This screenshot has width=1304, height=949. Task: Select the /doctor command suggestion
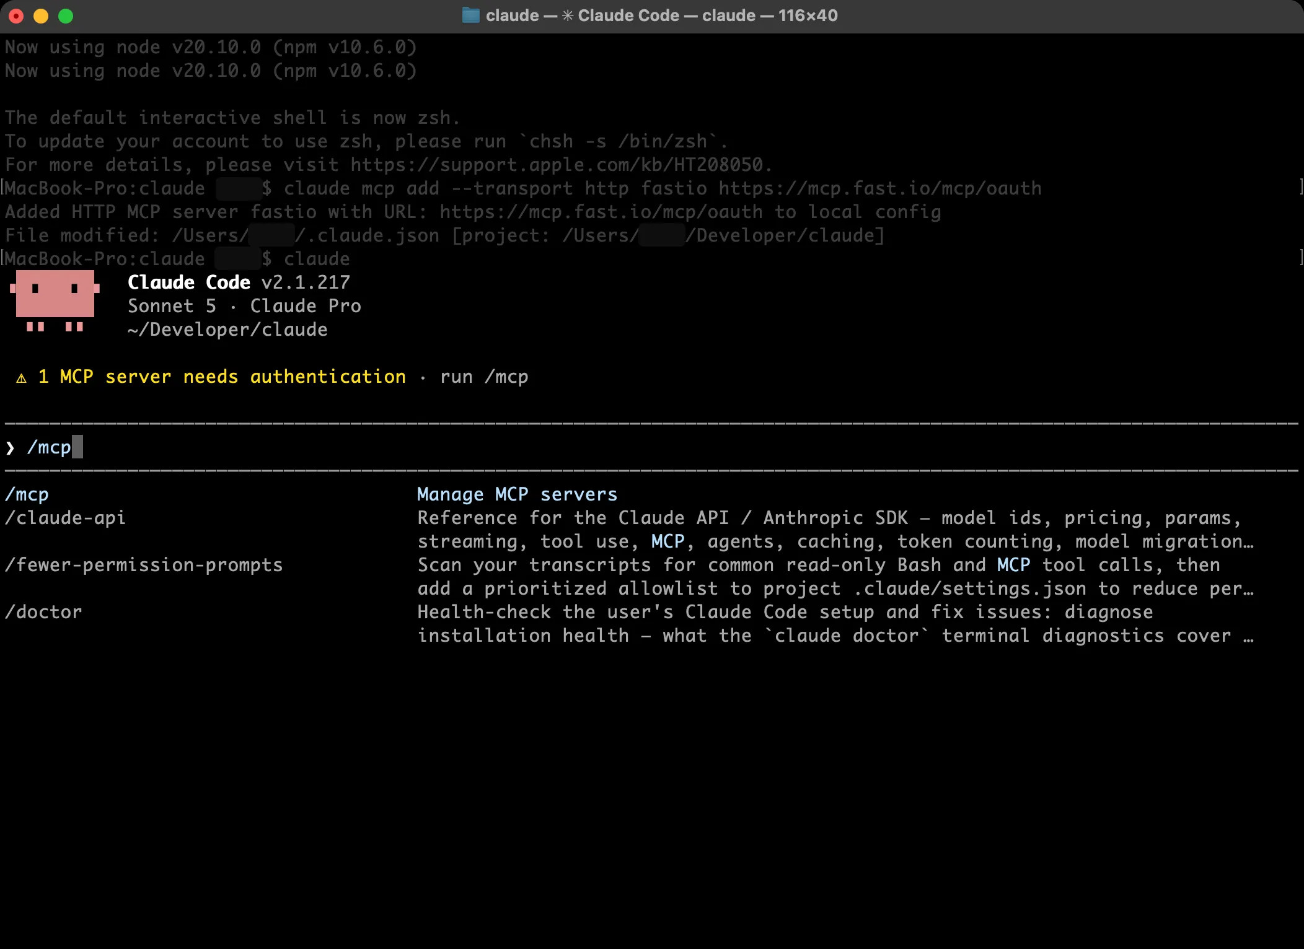pos(43,612)
